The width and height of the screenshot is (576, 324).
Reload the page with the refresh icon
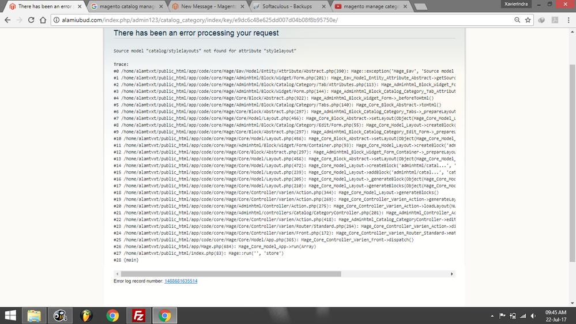pyautogui.click(x=30, y=20)
